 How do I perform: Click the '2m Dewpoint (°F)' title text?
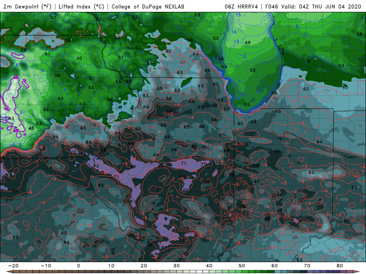[x=27, y=7]
